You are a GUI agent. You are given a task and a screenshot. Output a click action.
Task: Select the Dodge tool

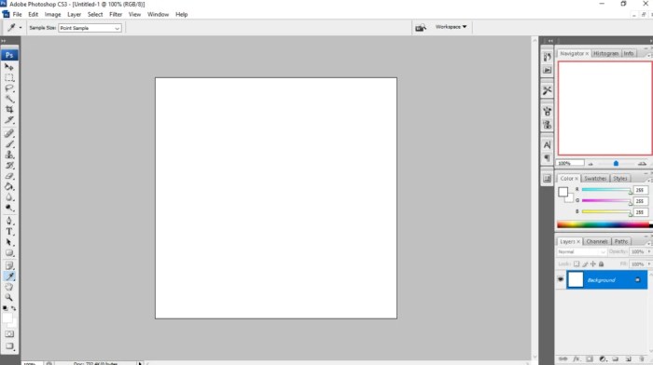point(9,208)
